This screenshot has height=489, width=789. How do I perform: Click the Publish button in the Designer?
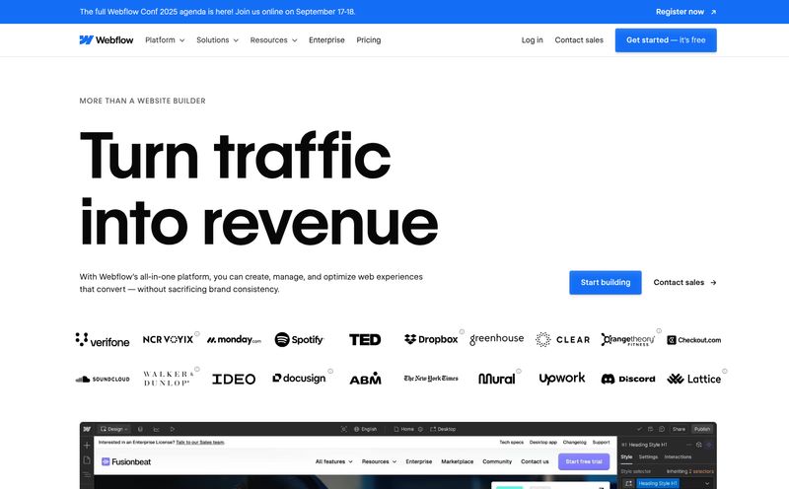(x=702, y=429)
